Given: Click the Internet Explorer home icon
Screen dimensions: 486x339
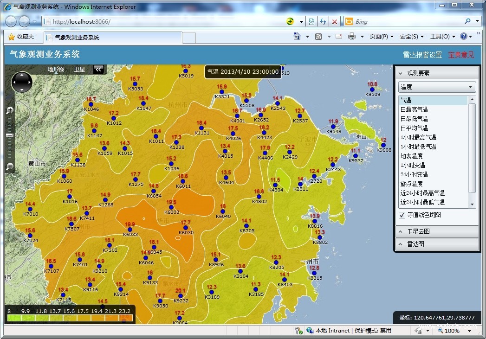Looking at the screenshot, I should coord(297,36).
